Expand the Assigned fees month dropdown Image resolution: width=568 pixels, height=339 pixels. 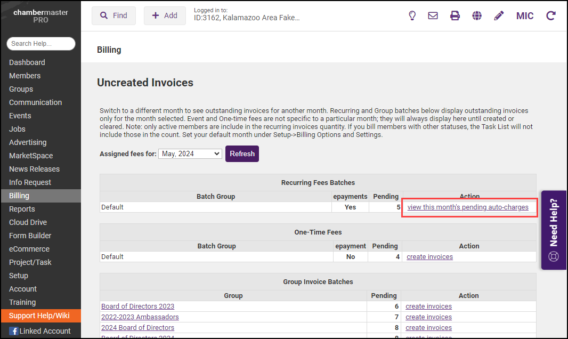pos(190,154)
